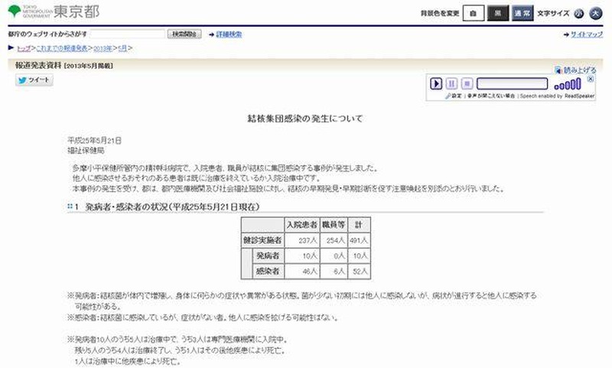Click the ReadSpeaker playback progress bar
Image resolution: width=612 pixels, height=368 pixels.
[x=511, y=83]
